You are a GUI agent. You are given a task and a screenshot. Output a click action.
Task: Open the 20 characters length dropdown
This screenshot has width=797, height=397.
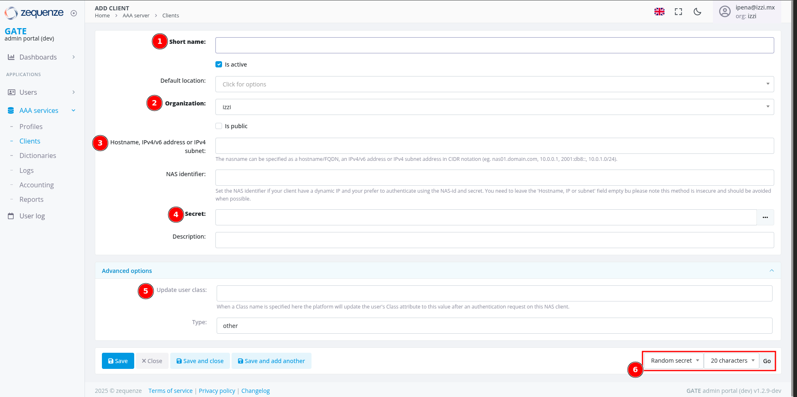732,361
